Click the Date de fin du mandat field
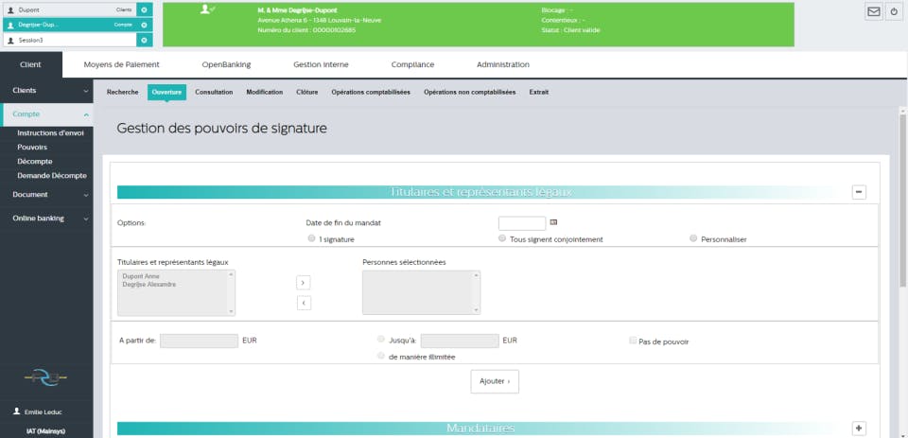This screenshot has width=908, height=438. click(x=522, y=223)
